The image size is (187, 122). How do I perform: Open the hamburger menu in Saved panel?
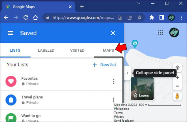click(x=10, y=33)
